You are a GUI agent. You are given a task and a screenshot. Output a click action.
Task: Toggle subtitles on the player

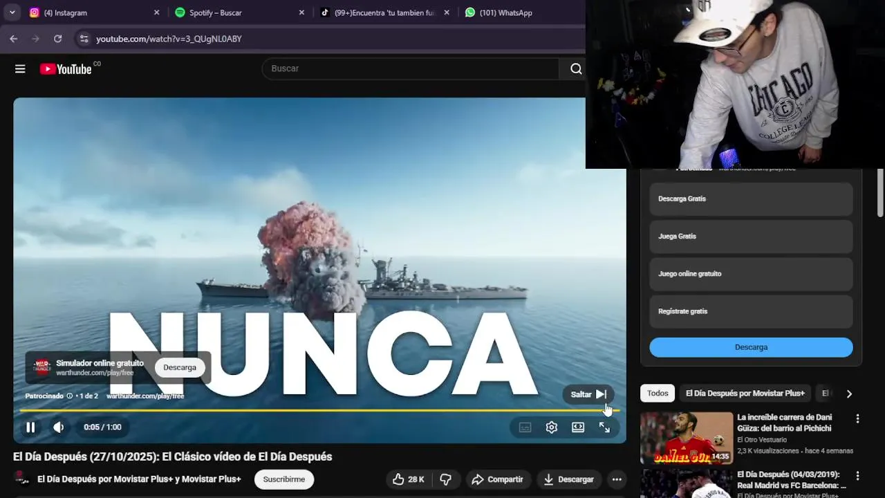tap(525, 427)
